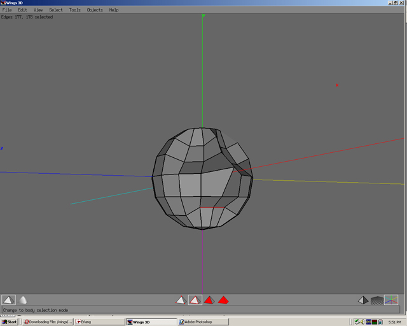Select vertex selection mode pyramid

(181, 300)
